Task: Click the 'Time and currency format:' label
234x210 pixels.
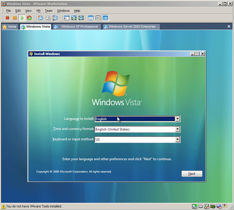Action: [x=73, y=129]
